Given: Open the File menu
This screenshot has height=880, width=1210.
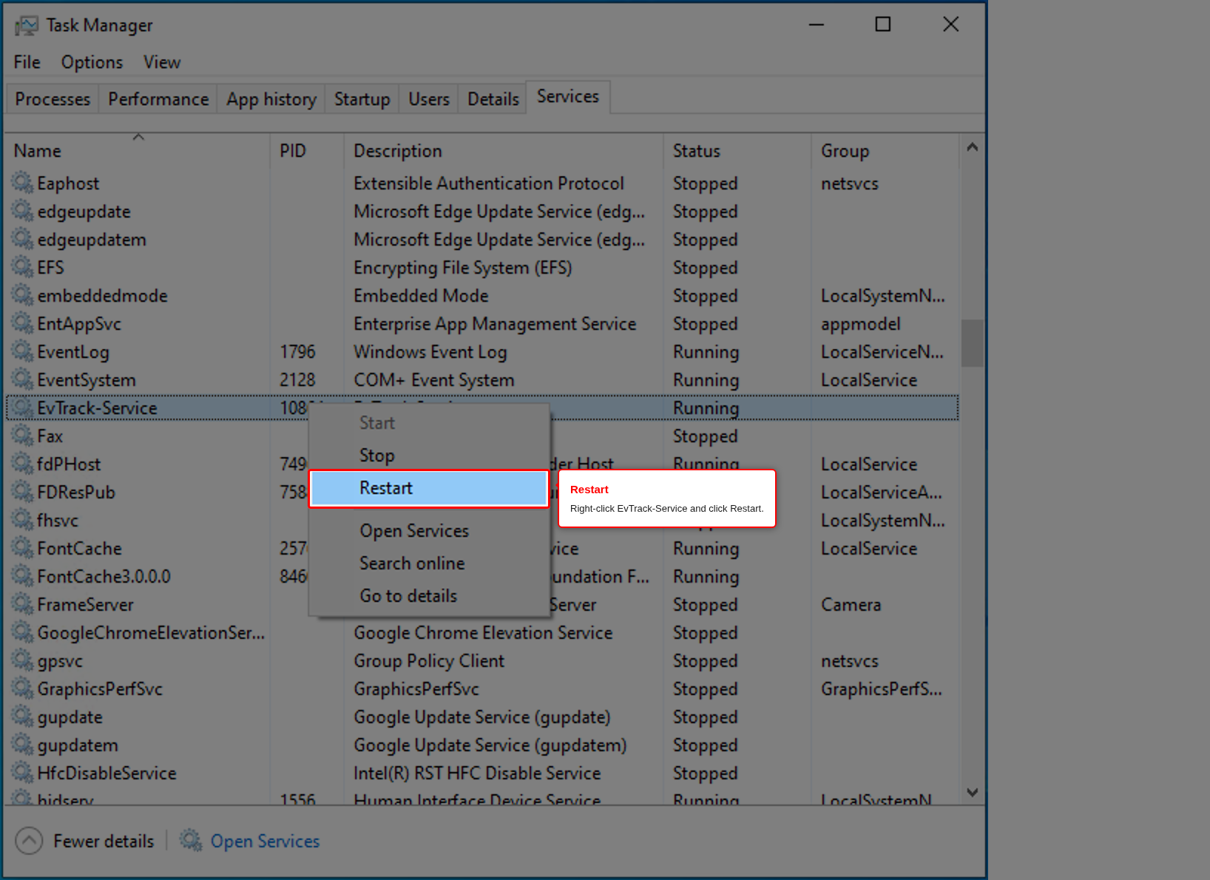Looking at the screenshot, I should [x=27, y=62].
